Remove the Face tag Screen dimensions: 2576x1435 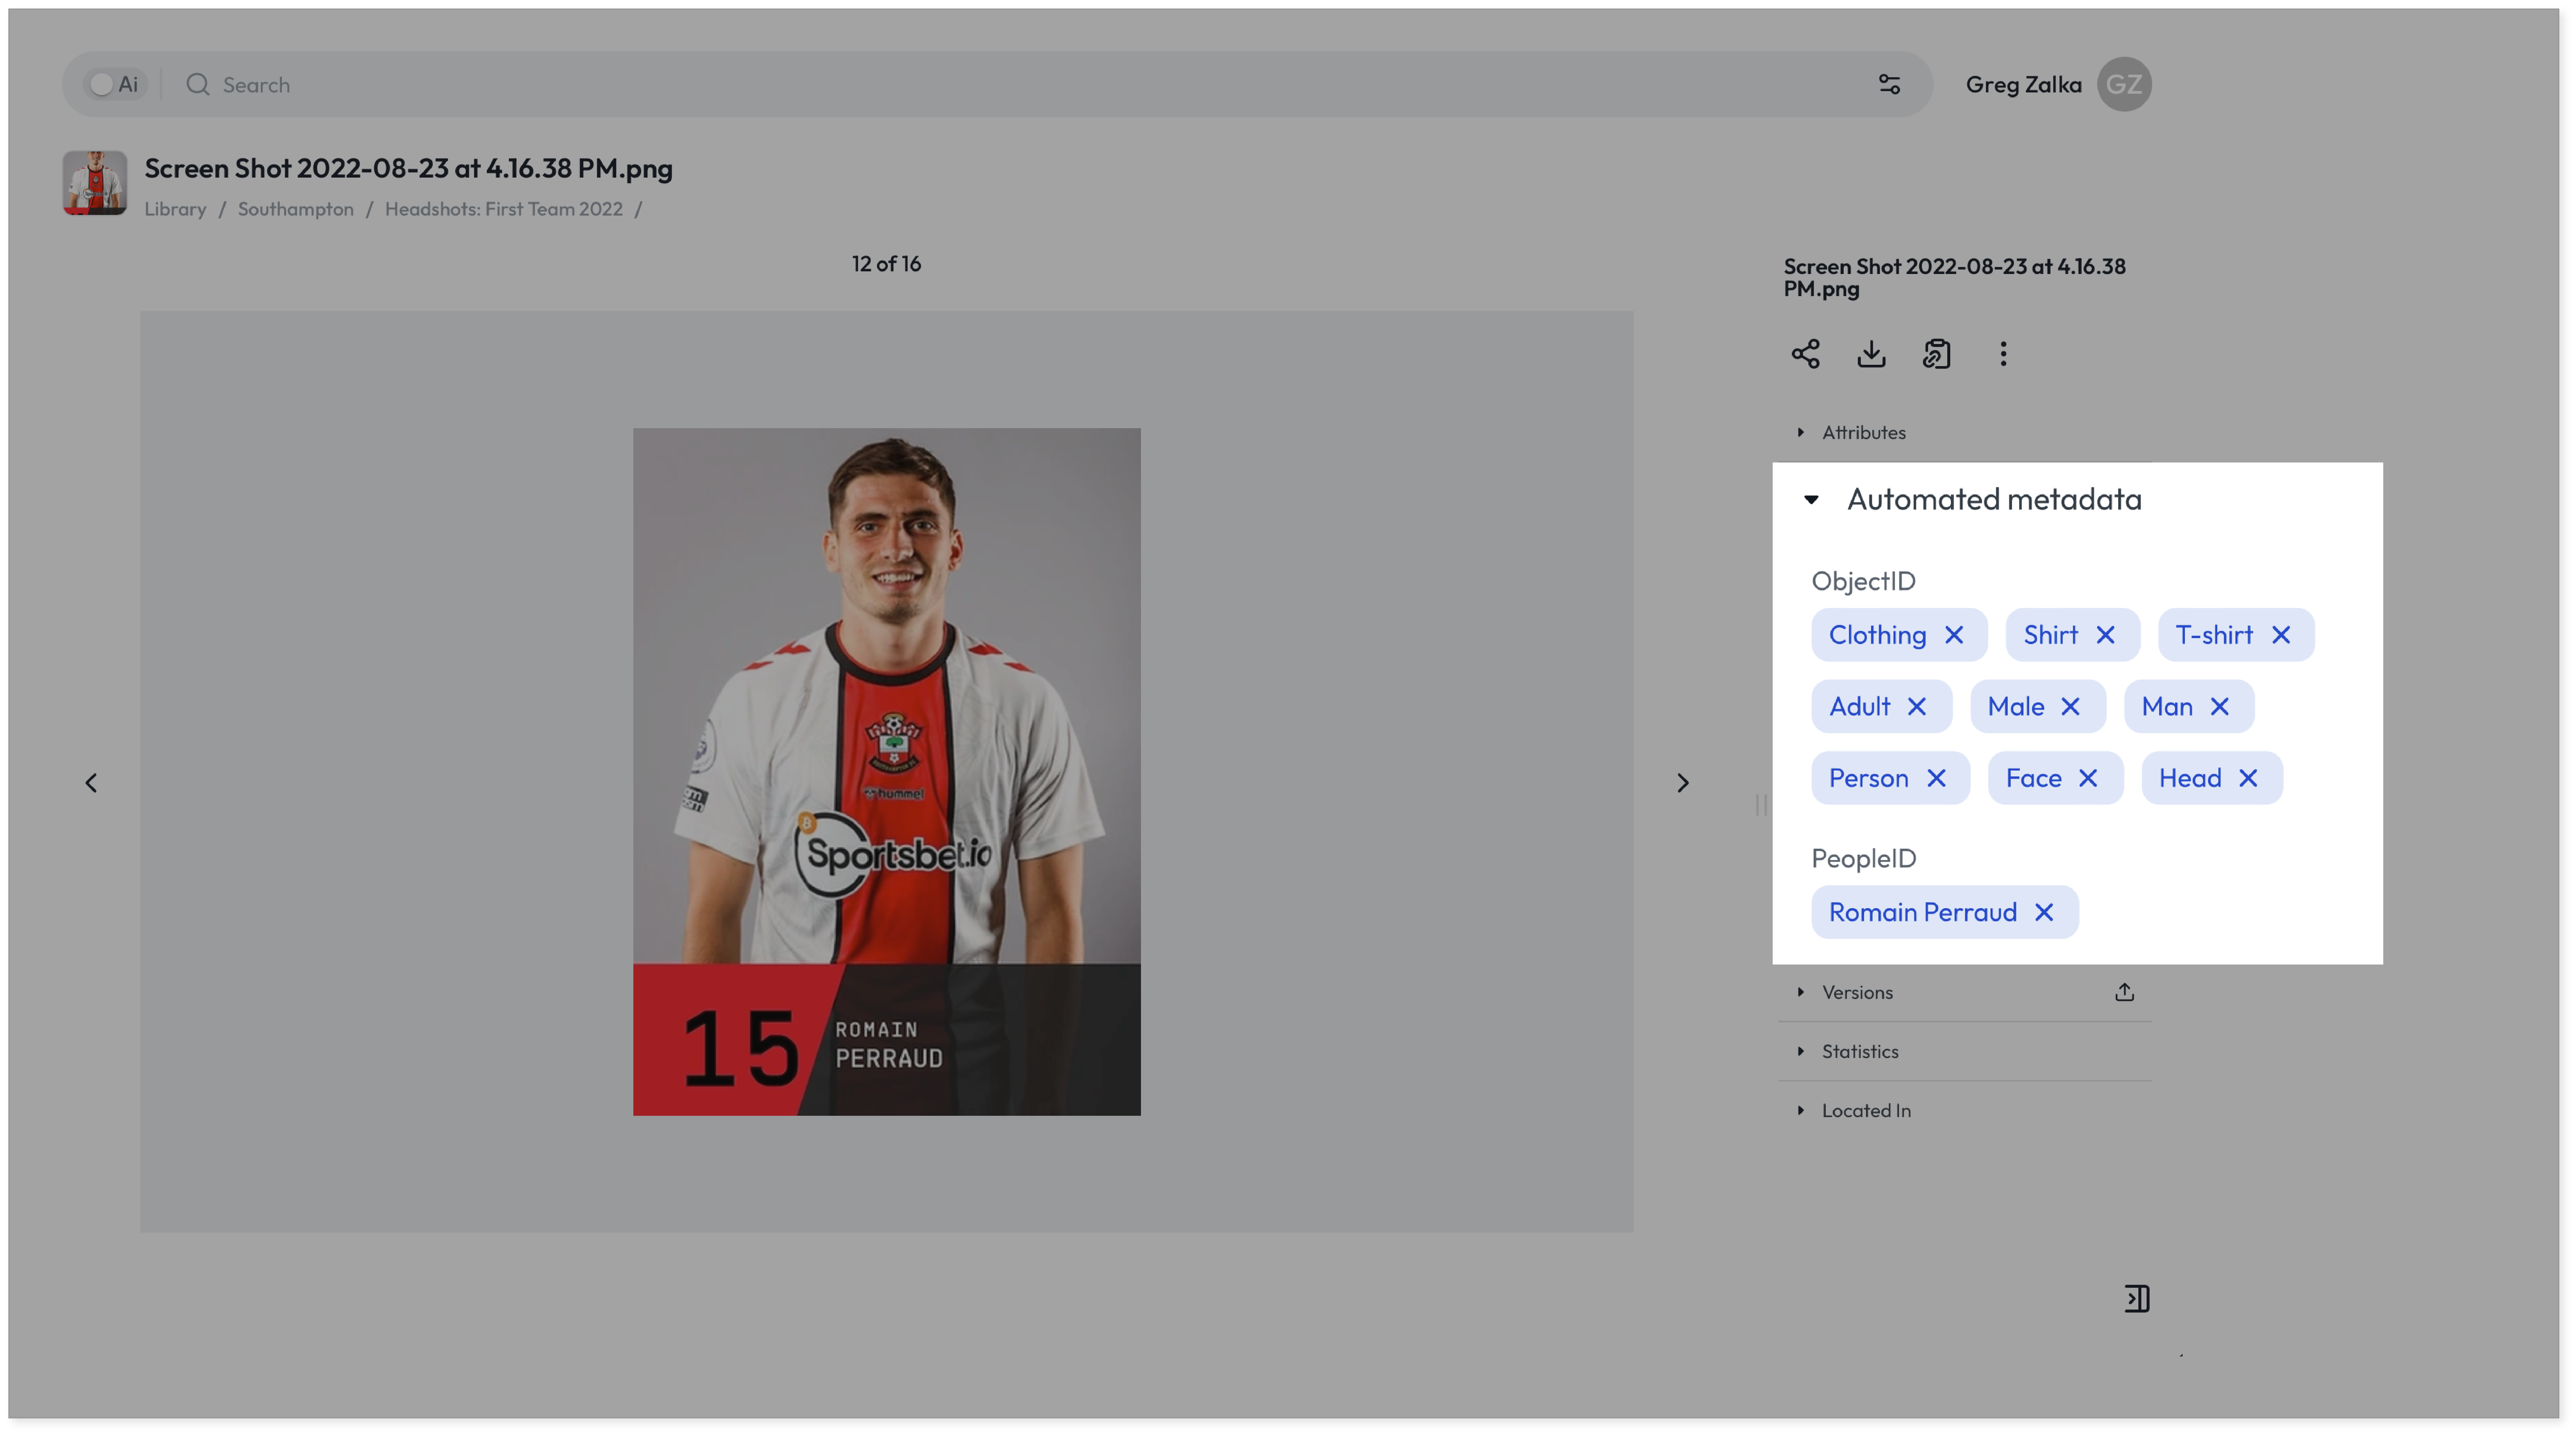tap(2088, 778)
